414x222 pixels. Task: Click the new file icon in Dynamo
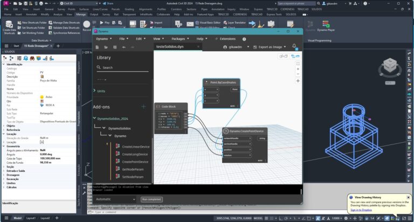point(98,47)
